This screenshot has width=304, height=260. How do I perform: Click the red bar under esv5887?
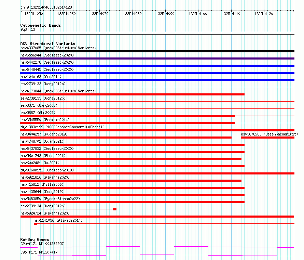coord(127,116)
